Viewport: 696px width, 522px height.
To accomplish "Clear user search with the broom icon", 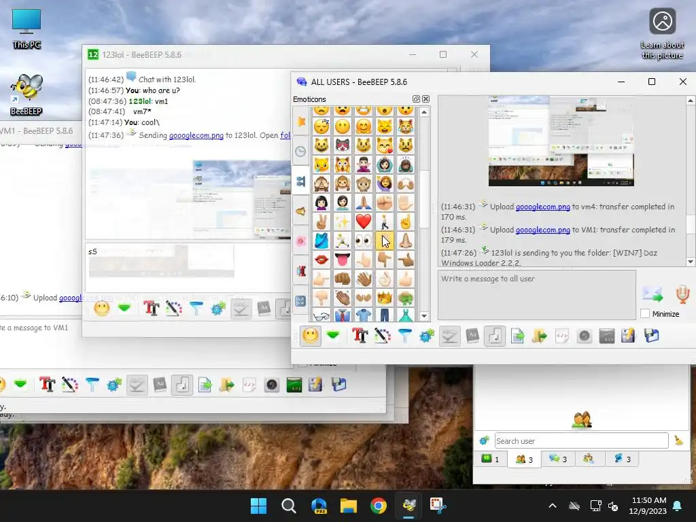I will pos(679,440).
